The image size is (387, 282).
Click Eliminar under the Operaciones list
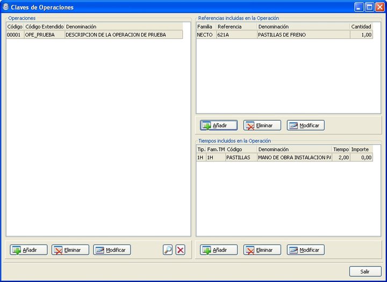[70, 250]
